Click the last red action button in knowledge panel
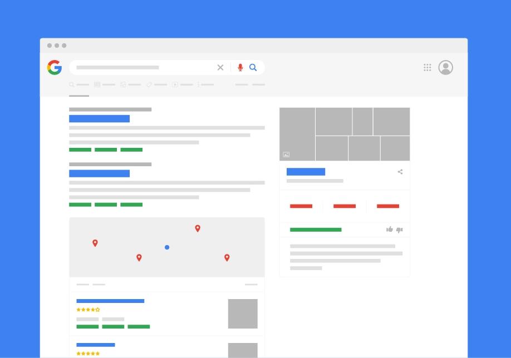Image resolution: width=511 pixels, height=358 pixels. [x=388, y=206]
